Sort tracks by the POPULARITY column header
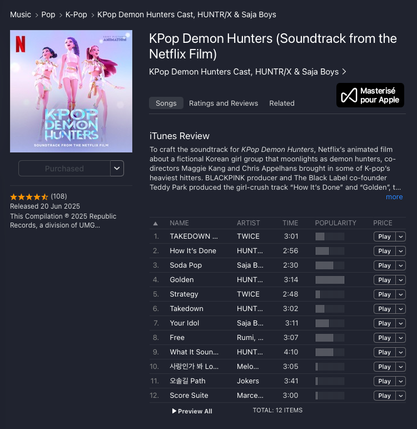Image resolution: width=417 pixels, height=429 pixels. [x=335, y=223]
